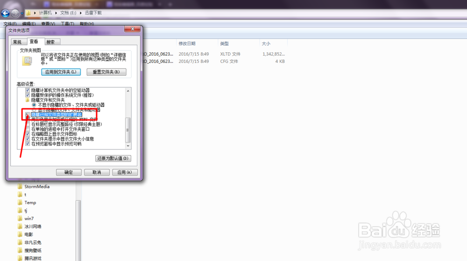Close the 文件夹选项 dialog
This screenshot has width=467, height=261.
tap(133, 29)
